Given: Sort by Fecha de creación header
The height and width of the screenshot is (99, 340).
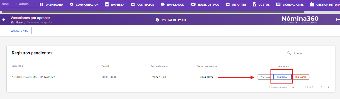Looking at the screenshot, I should (207, 66).
